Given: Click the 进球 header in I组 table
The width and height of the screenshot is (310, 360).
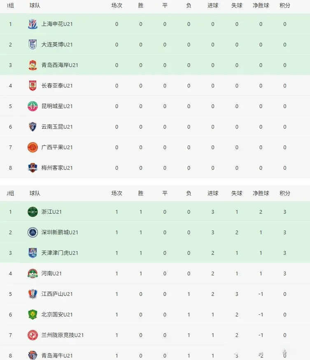Looking at the screenshot, I should [213, 6].
